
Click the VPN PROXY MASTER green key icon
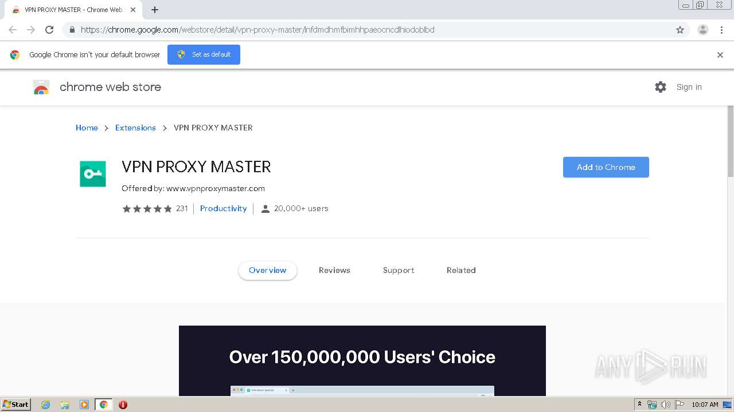click(93, 174)
